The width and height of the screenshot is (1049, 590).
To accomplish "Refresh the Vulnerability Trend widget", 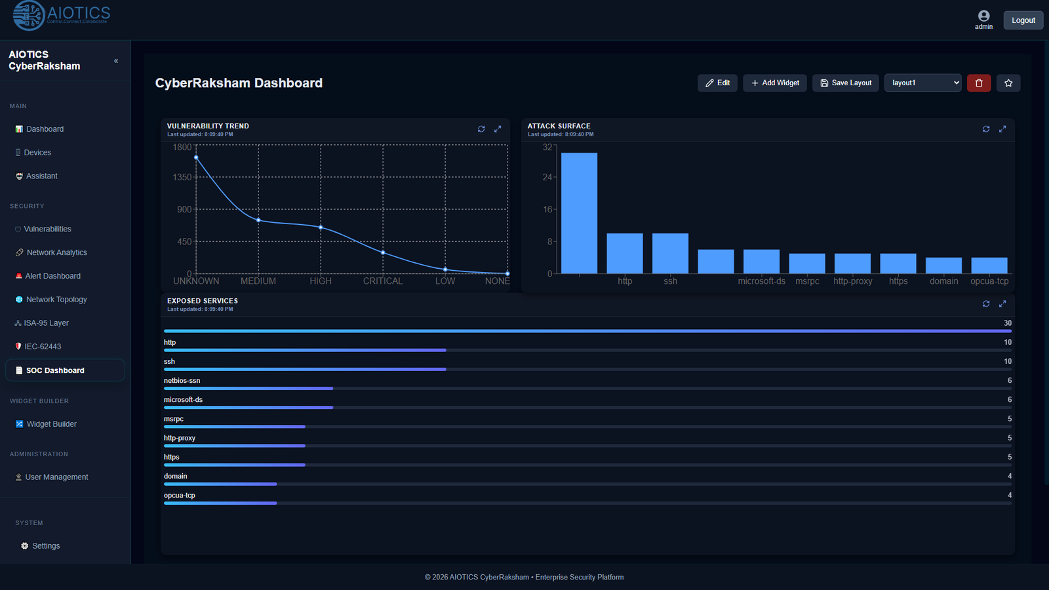I will [x=481, y=129].
